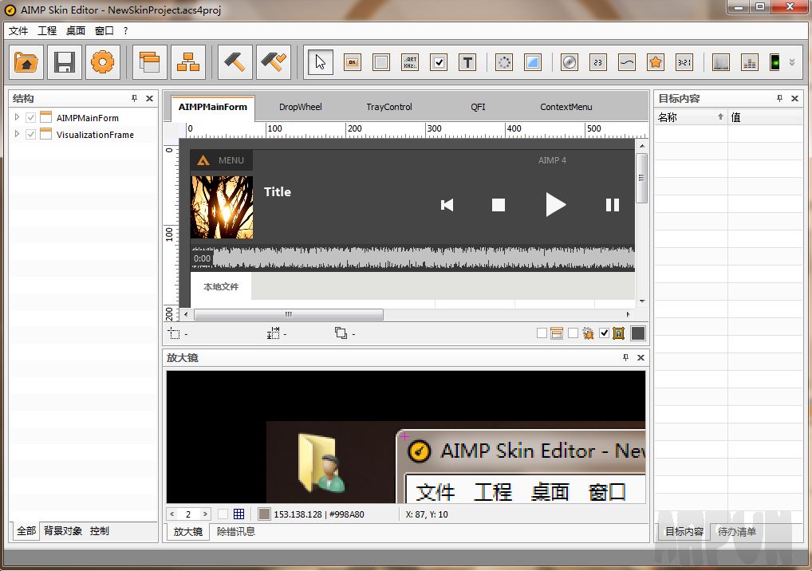
Task: Select the star rating control tool
Action: [655, 62]
